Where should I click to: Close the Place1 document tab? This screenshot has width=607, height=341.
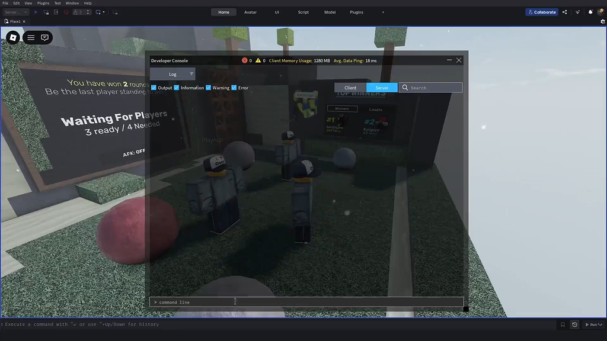click(x=24, y=22)
